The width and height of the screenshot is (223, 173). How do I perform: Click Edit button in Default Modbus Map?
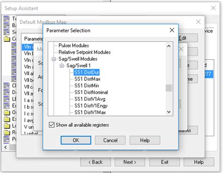[x=188, y=38]
